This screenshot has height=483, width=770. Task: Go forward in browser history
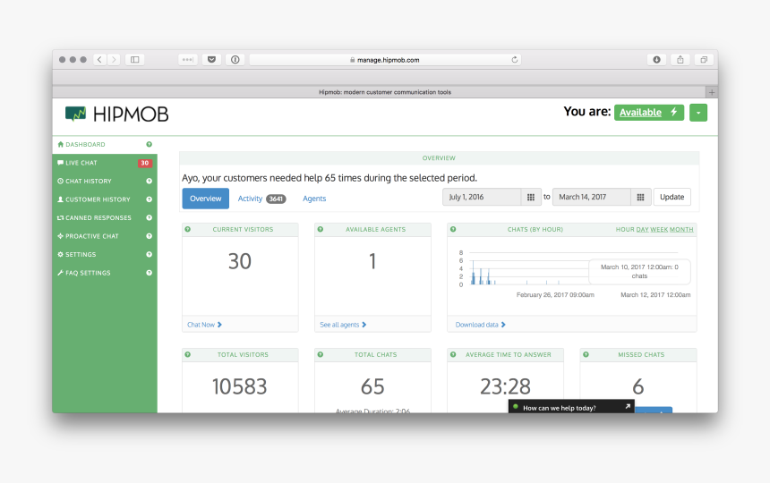point(114,59)
